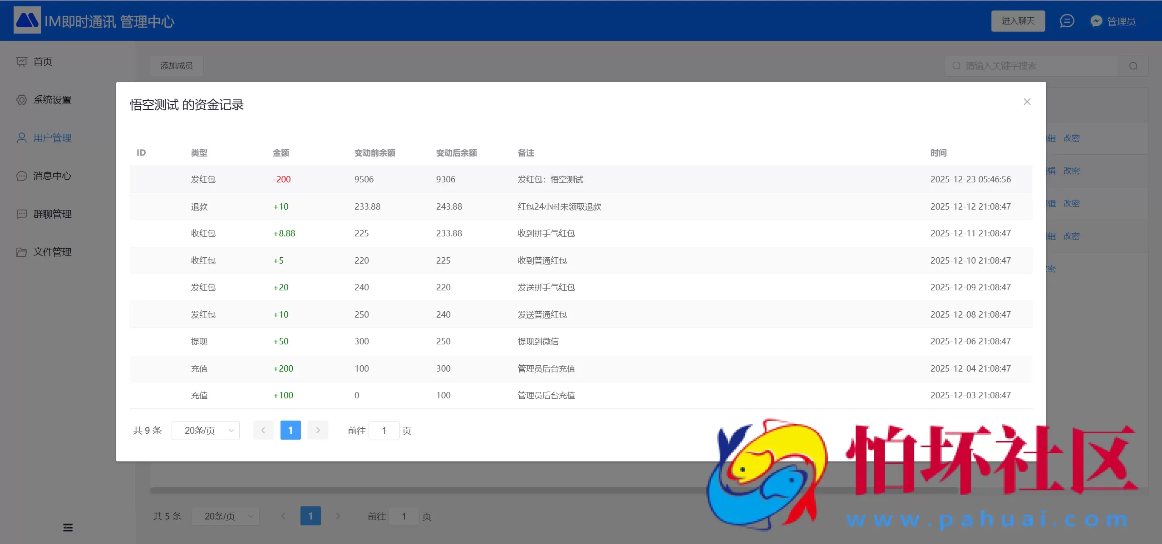
Task: Click the messenger icon beside 管理员
Action: pyautogui.click(x=1096, y=21)
